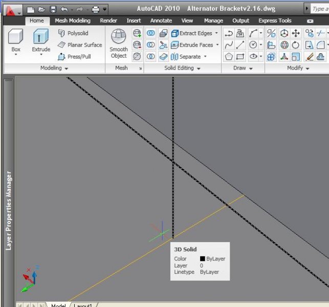Click the slashed-circle mesh icon below Smooth Less
This screenshot has width=329, height=307.
pyautogui.click(x=137, y=56)
